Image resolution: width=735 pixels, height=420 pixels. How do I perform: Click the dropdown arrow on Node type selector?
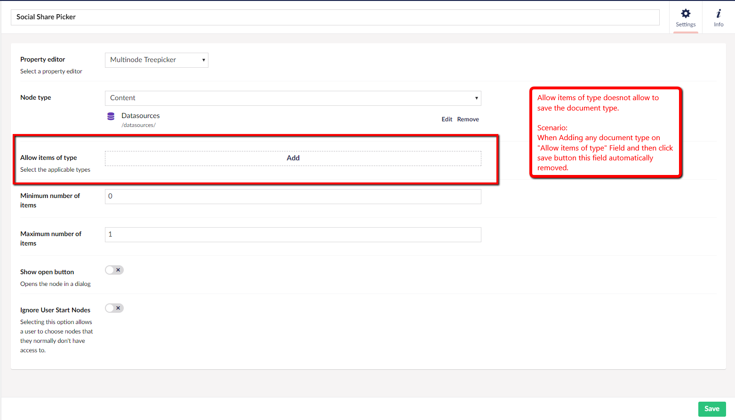476,98
